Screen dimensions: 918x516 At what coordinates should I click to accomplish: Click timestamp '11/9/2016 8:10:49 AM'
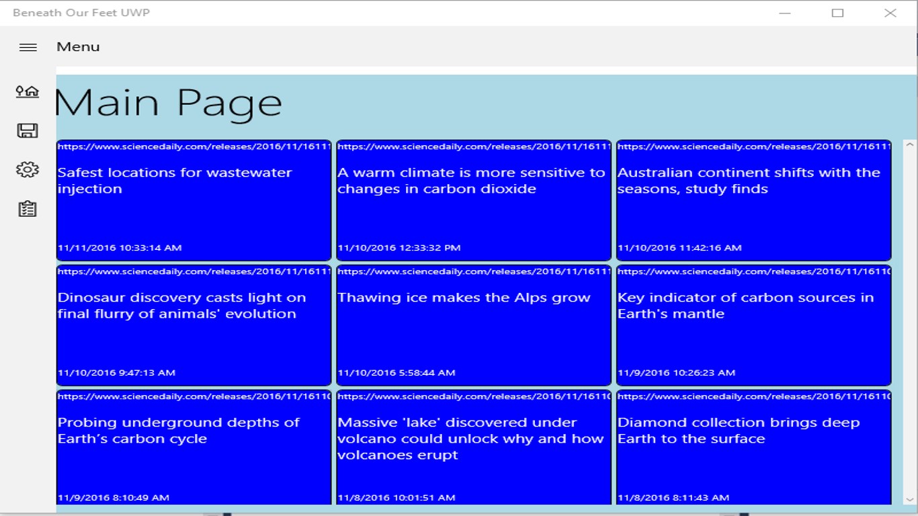[x=114, y=498]
